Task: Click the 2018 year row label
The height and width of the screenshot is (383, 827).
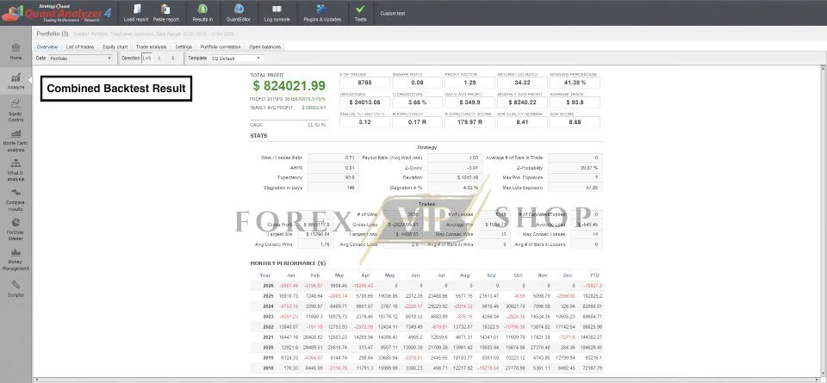Action: point(268,368)
